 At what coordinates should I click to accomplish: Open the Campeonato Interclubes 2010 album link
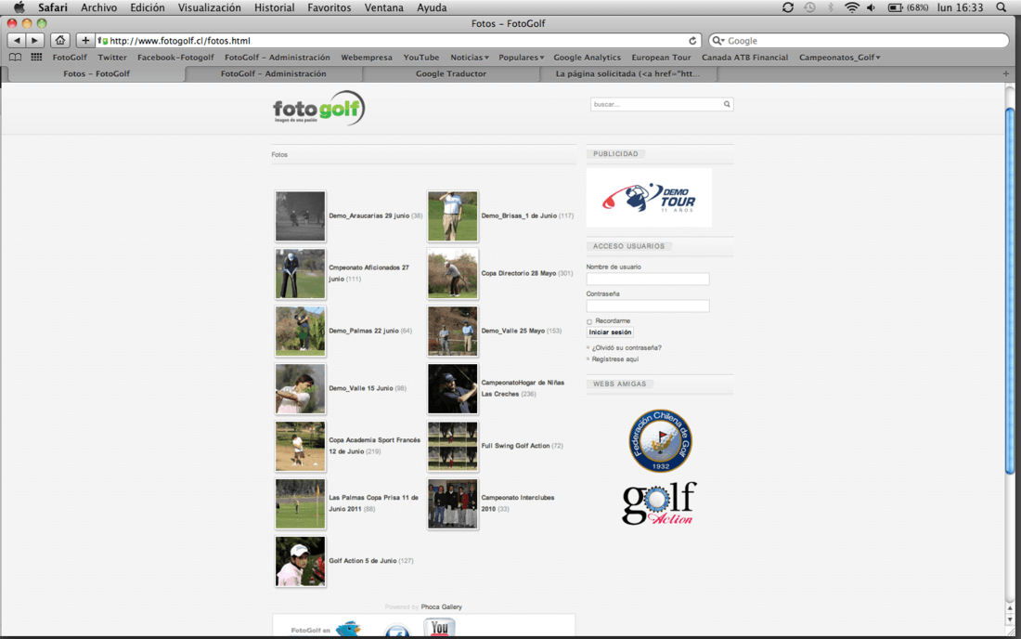pyautogui.click(x=518, y=502)
